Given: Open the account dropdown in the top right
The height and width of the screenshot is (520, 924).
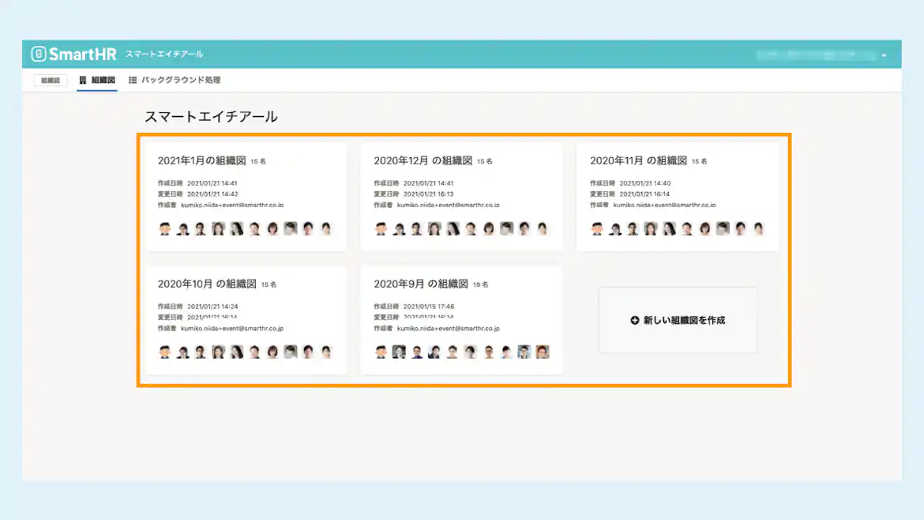Looking at the screenshot, I should click(885, 55).
